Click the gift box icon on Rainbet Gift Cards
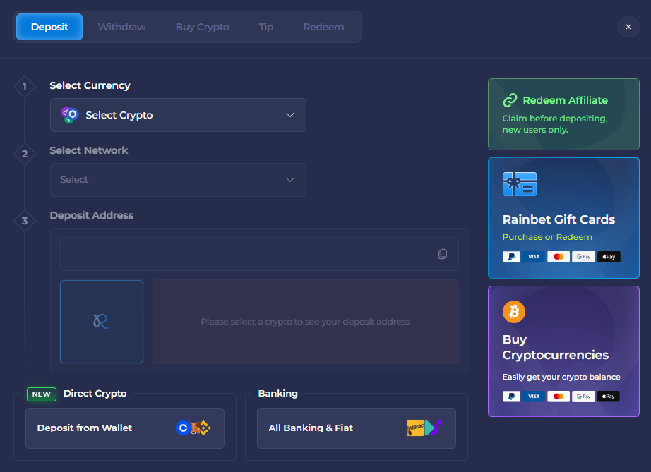 tap(520, 183)
